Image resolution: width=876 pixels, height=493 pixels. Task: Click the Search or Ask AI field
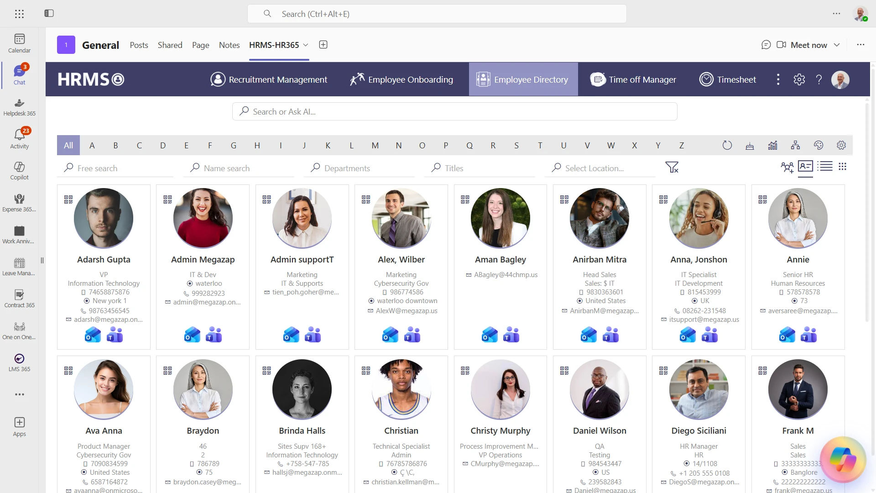454,111
